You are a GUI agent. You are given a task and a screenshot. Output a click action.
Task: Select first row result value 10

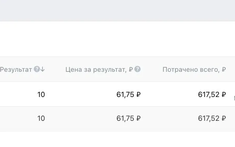[x=41, y=95]
